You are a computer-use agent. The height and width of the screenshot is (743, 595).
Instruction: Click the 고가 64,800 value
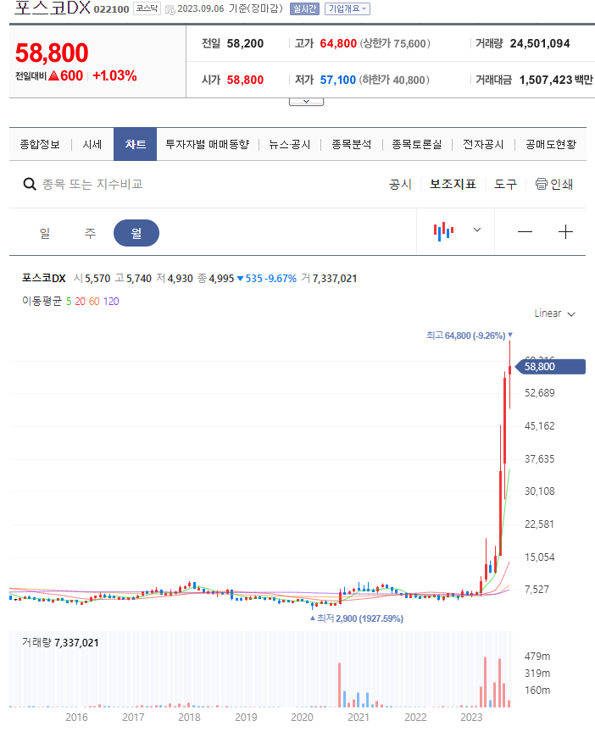click(338, 43)
